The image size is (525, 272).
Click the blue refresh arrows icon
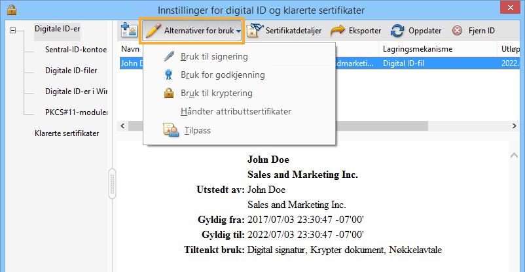397,31
